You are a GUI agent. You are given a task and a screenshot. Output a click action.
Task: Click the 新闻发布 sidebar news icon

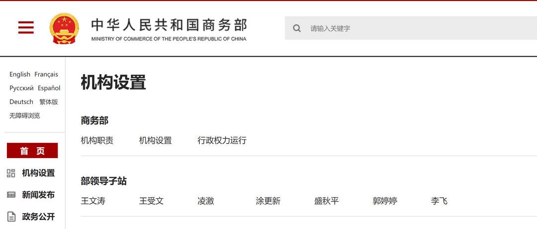[11, 195]
